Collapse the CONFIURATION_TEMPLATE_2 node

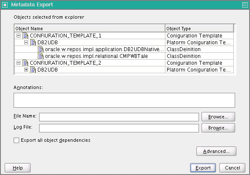[19, 63]
